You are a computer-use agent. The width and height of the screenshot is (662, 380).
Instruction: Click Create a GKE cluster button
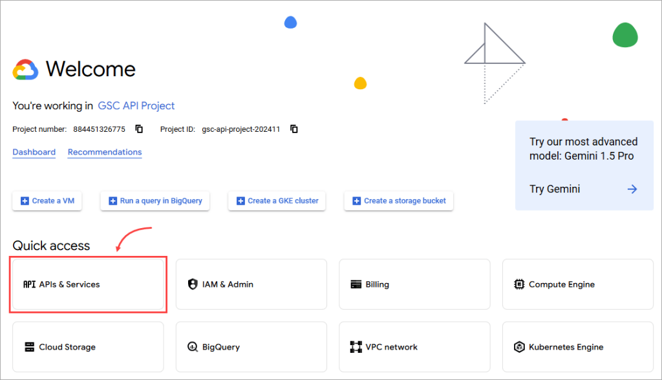277,201
